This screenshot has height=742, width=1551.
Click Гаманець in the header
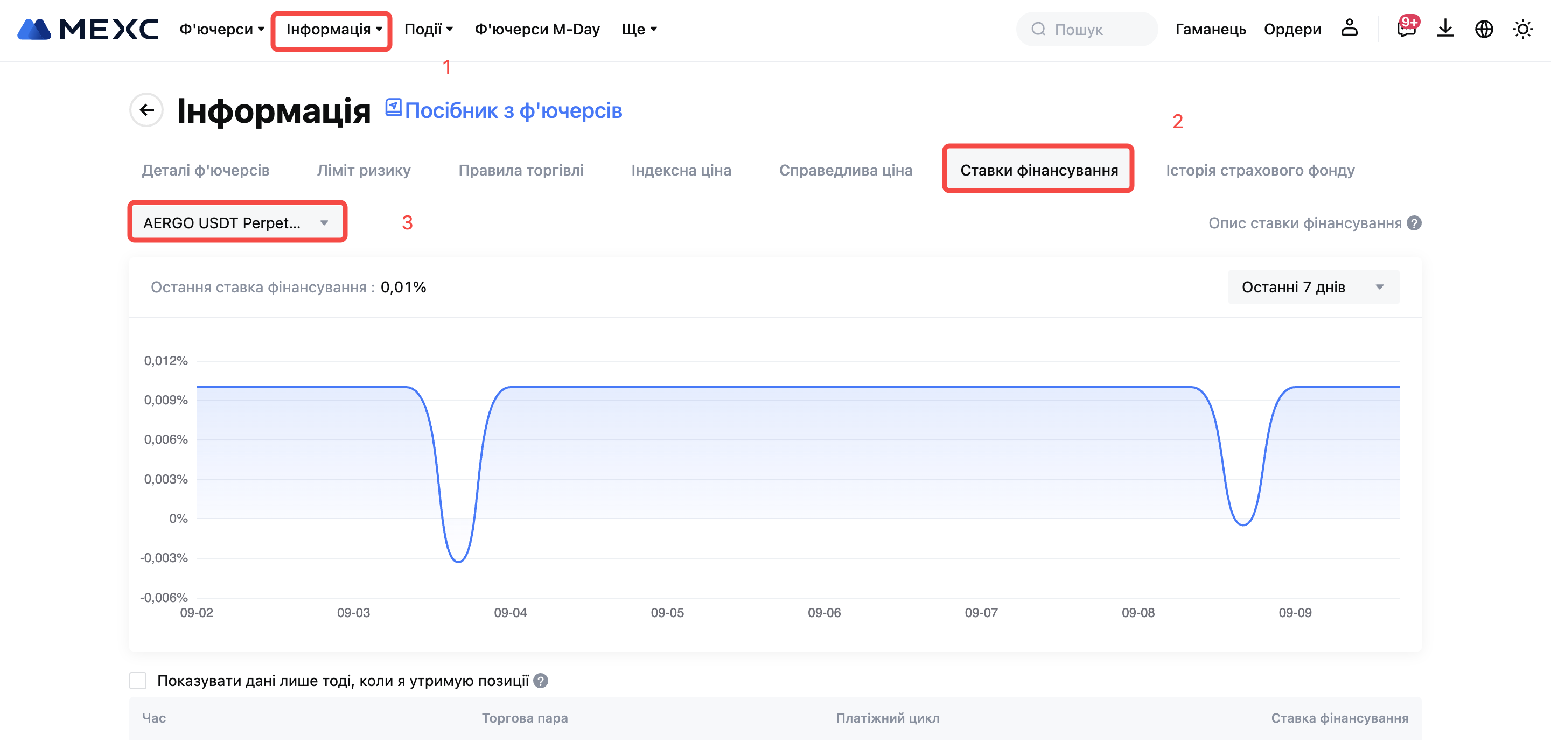pyautogui.click(x=1210, y=29)
